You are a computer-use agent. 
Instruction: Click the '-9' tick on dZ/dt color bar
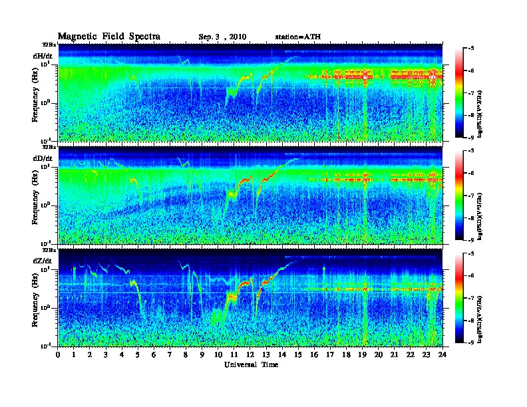pyautogui.click(x=471, y=342)
